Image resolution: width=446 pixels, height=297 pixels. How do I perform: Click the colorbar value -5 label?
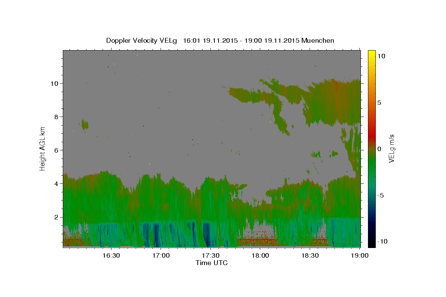click(381, 195)
